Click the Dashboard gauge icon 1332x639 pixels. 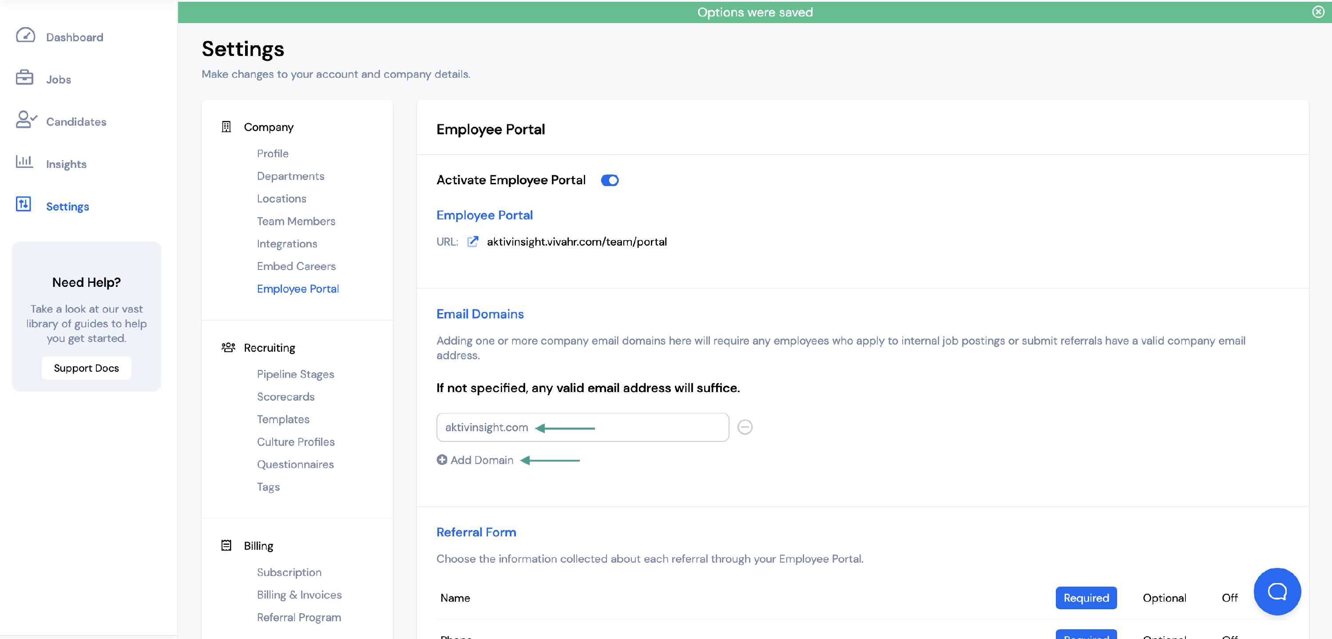tap(25, 35)
